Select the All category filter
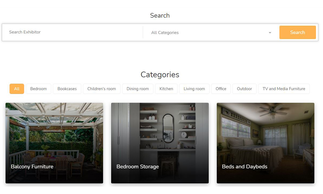This screenshot has height=194, width=323. click(17, 89)
